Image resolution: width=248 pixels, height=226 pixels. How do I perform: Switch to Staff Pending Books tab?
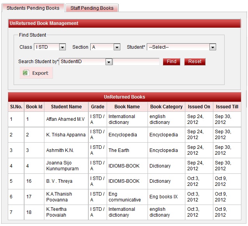click(92, 8)
